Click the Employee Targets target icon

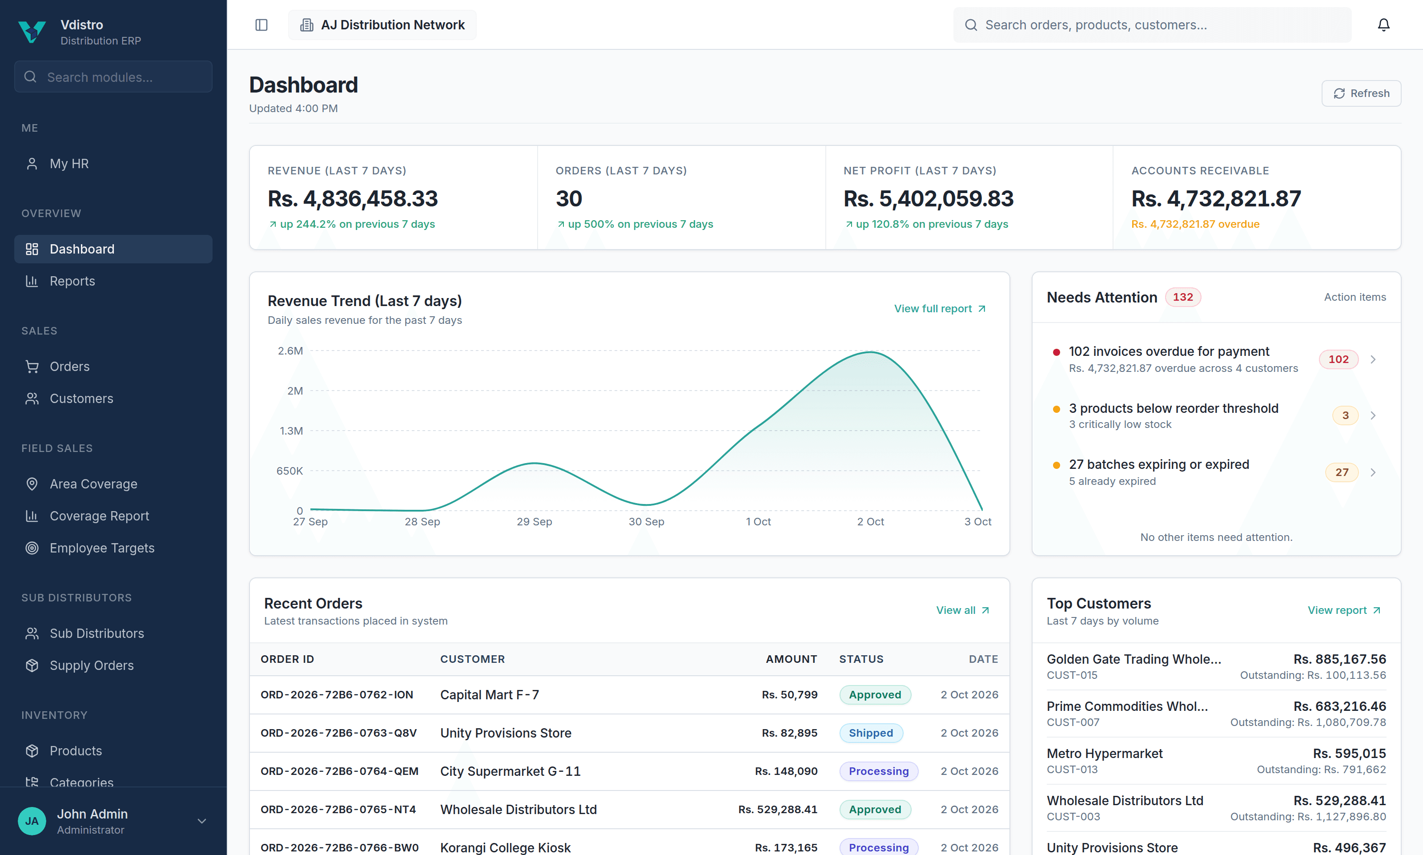(32, 548)
